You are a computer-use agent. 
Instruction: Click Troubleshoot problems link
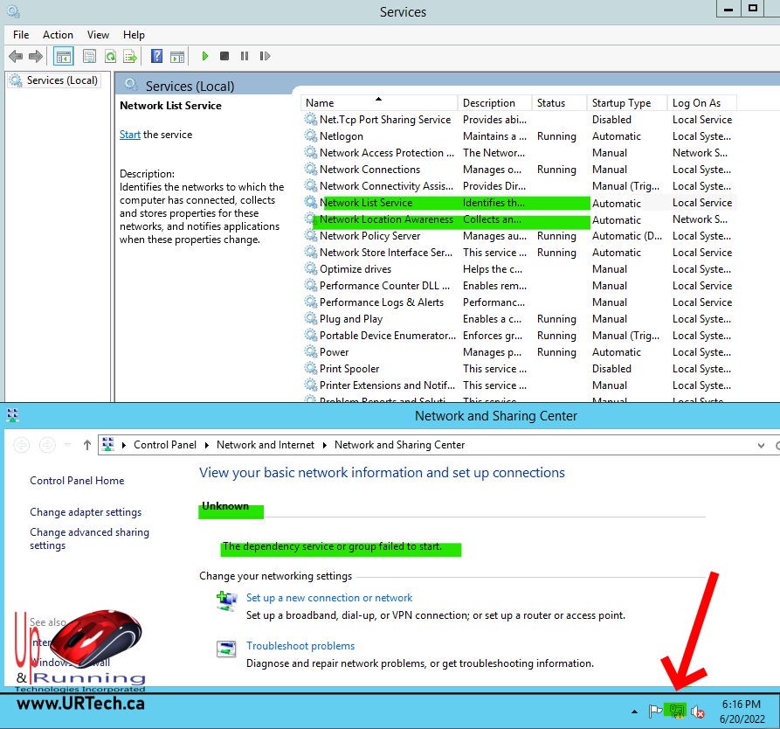[300, 646]
